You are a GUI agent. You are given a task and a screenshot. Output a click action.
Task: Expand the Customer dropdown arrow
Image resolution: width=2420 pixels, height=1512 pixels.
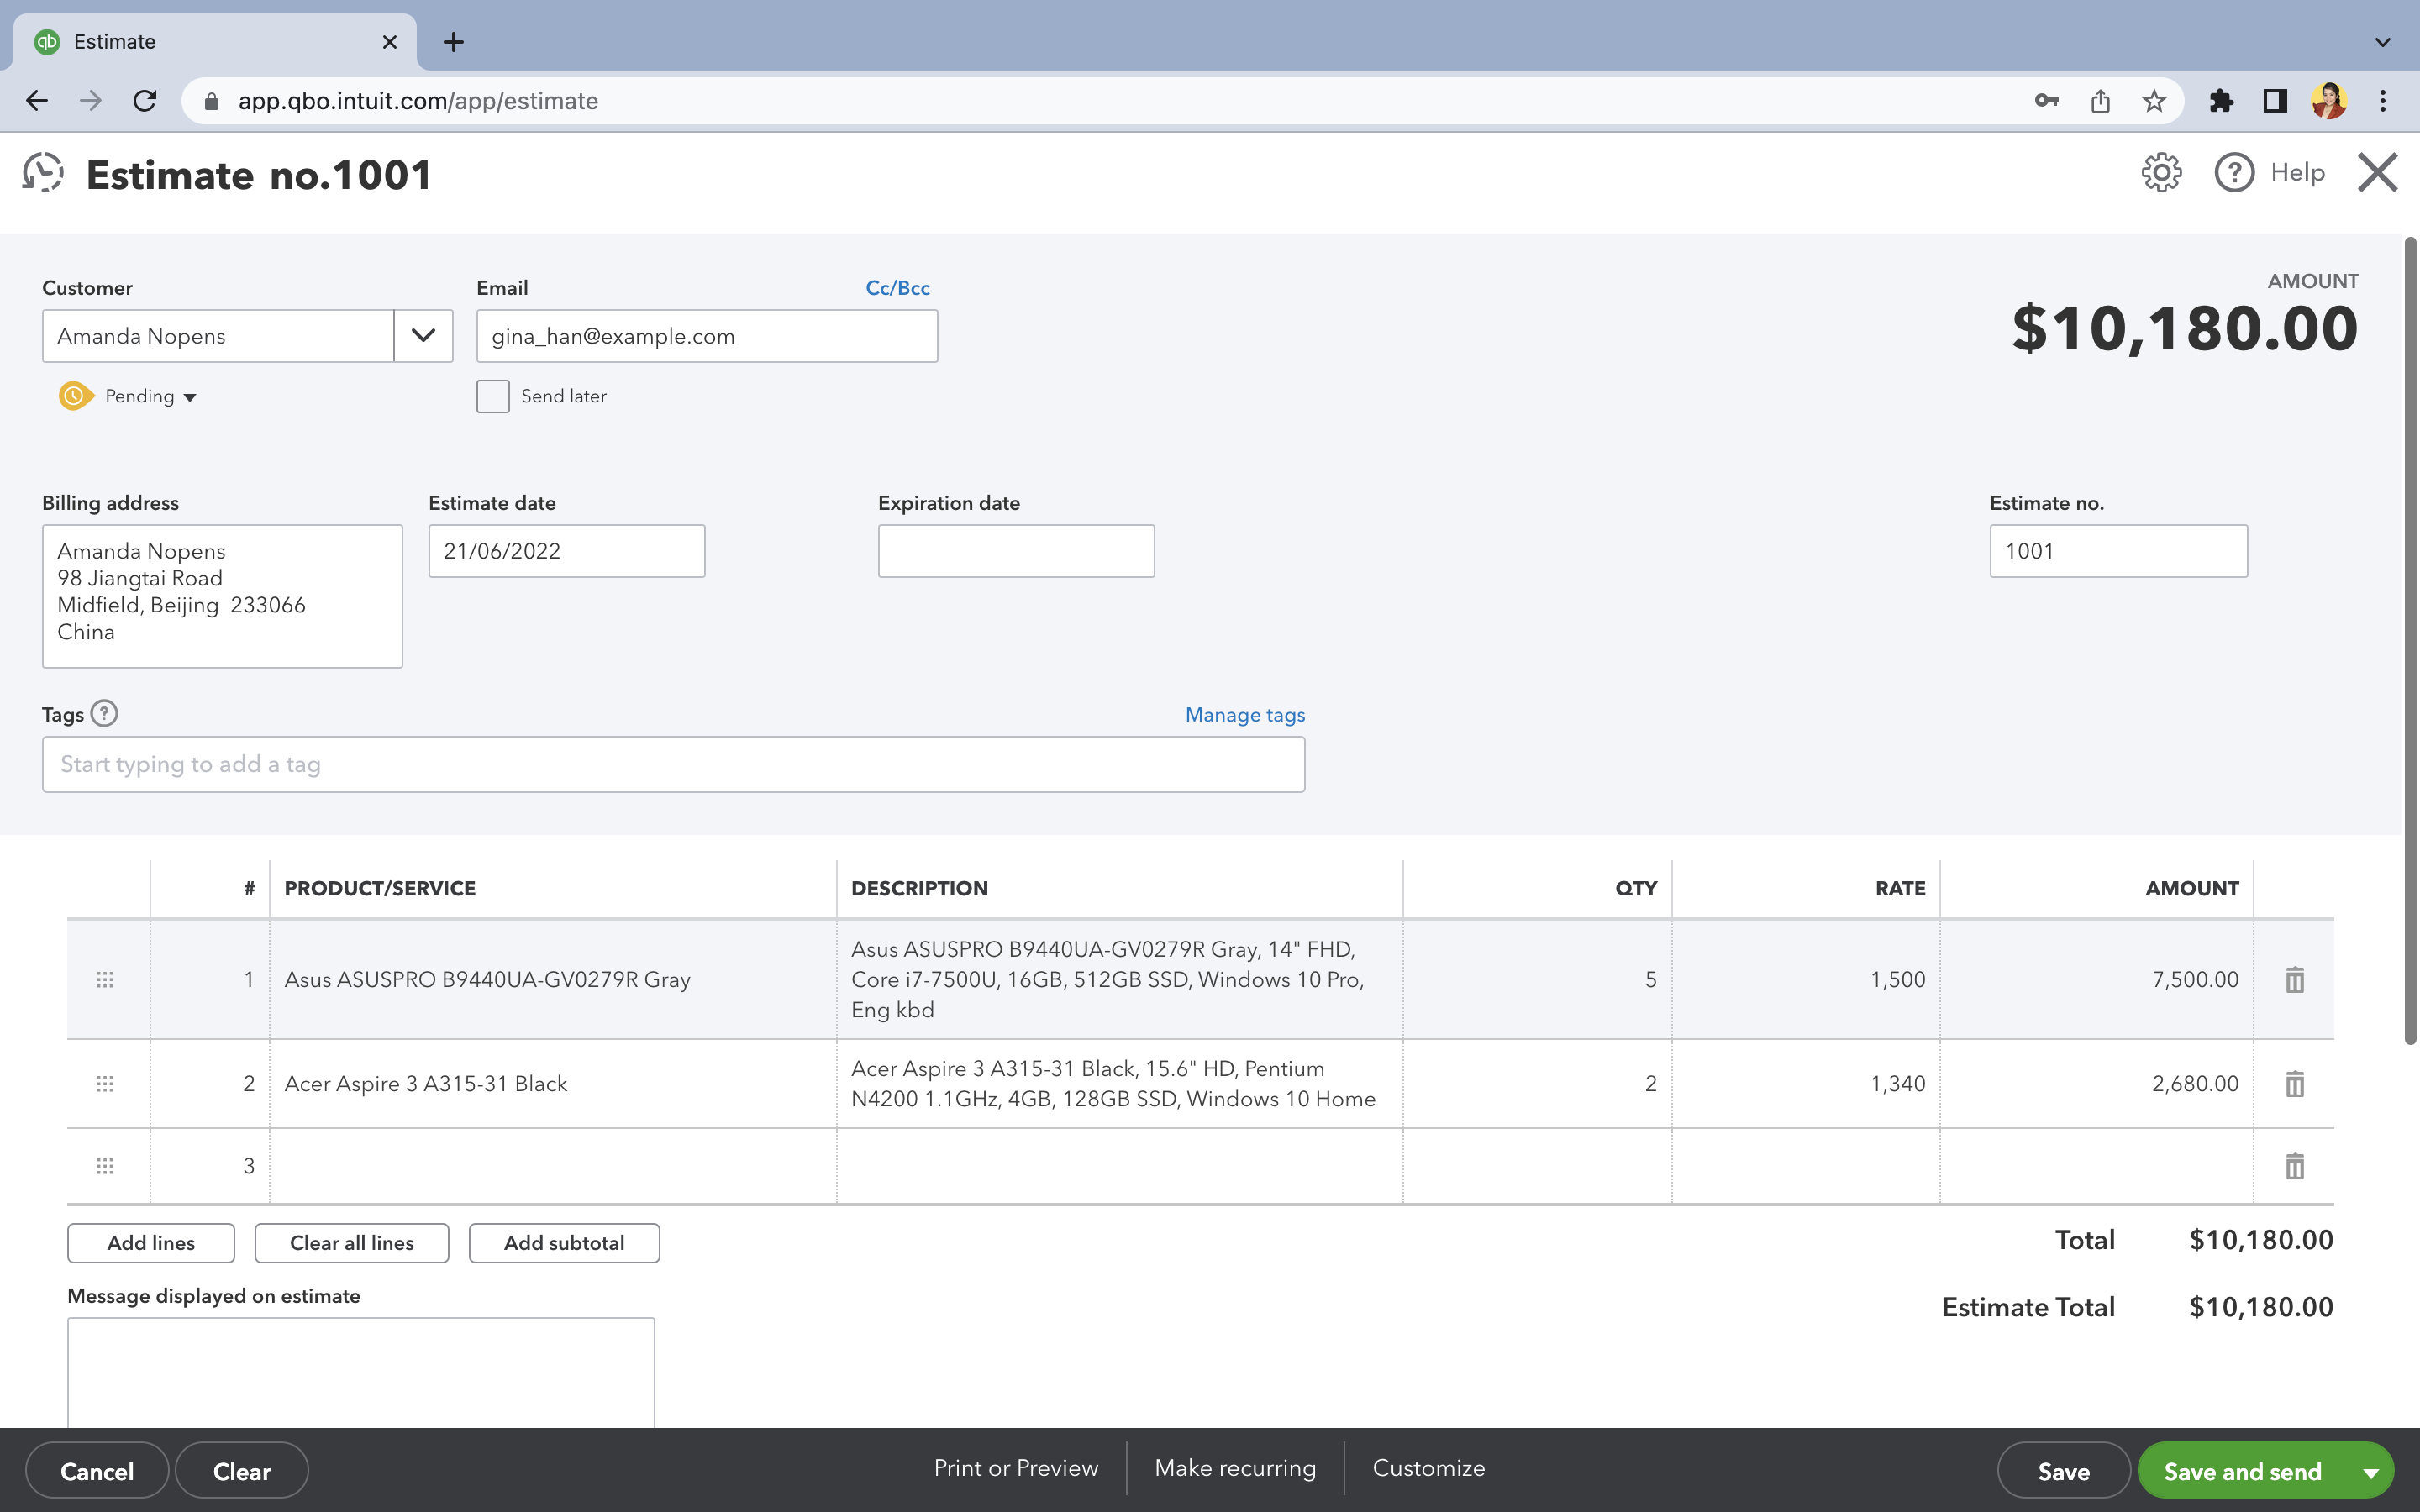(423, 336)
